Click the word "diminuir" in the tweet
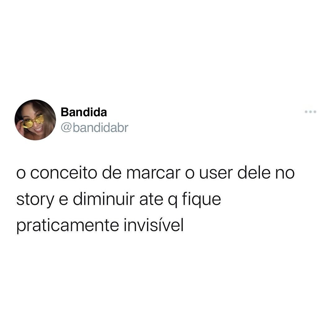335x335 pixels. pyautogui.click(x=104, y=199)
